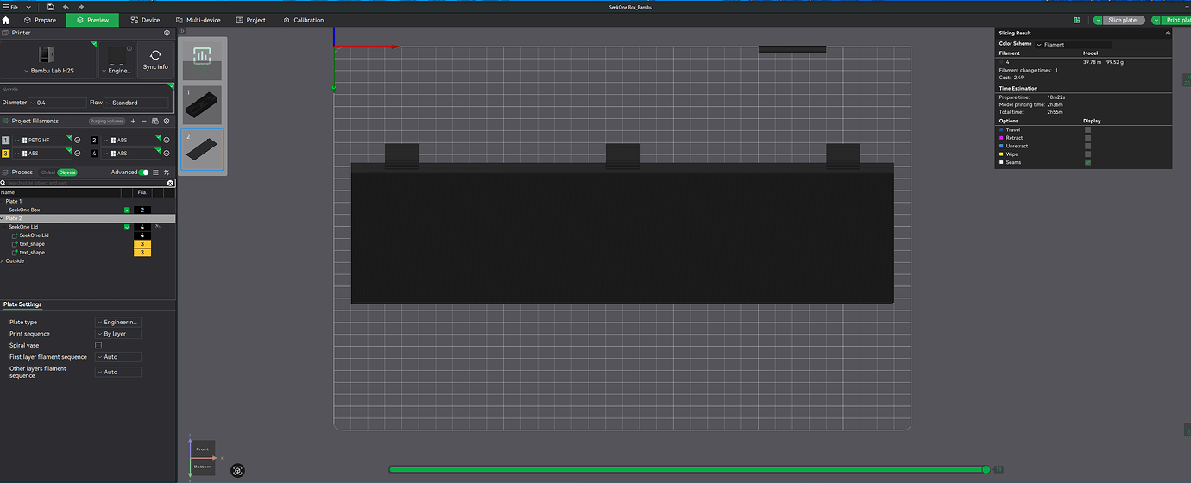Click the Home icon
This screenshot has width=1191, height=483.
(x=6, y=20)
